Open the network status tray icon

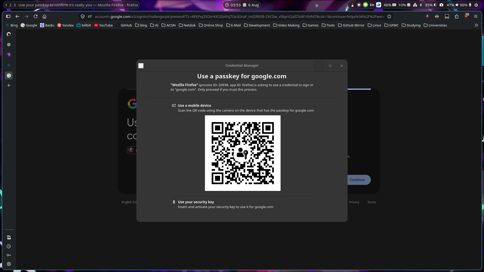pos(415,5)
